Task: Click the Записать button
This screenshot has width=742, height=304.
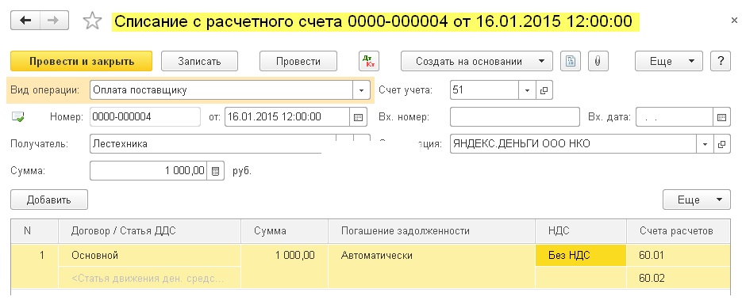Action: click(x=199, y=62)
